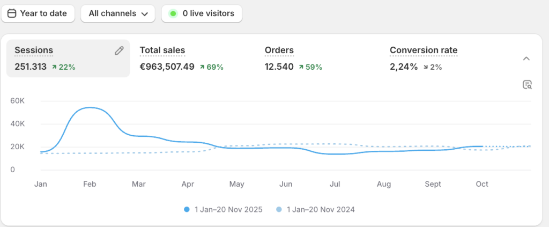Click the green up arrow next to Sessions 22%
549x227 pixels.
point(55,67)
